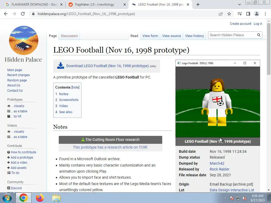Image resolution: width=271 pixels, height=203 pixels.
Task: Close the FlagMaker 2.0 reddit tab
Action: tap(124, 5)
